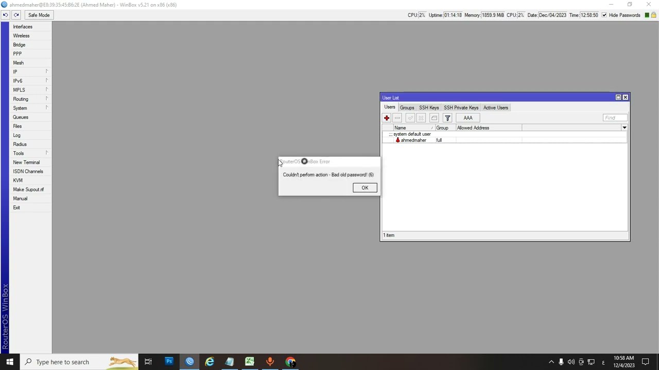
Task: Open the notepad app taskbar icon
Action: 230,362
